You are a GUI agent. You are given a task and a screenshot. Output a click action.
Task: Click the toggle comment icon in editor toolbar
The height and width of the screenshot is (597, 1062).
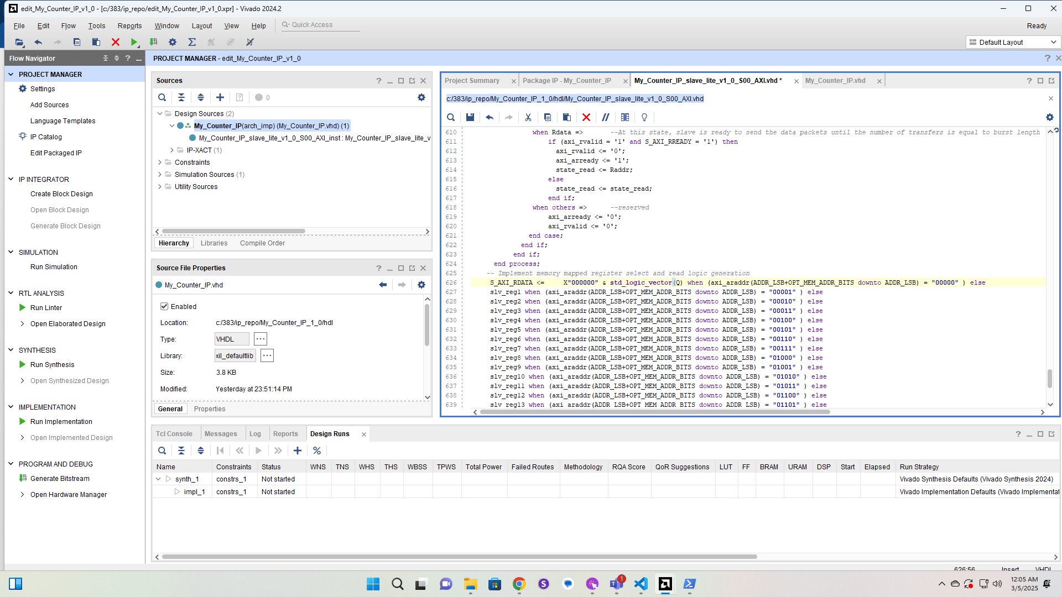point(606,117)
